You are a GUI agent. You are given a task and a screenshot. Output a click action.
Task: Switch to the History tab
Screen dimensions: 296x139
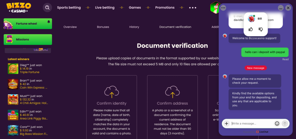point(134,27)
